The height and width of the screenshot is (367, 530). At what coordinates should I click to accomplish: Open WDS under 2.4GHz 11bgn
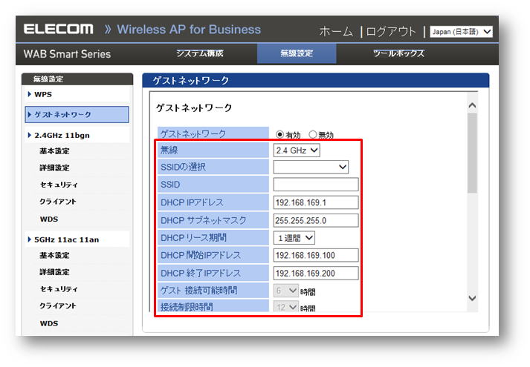[49, 219]
